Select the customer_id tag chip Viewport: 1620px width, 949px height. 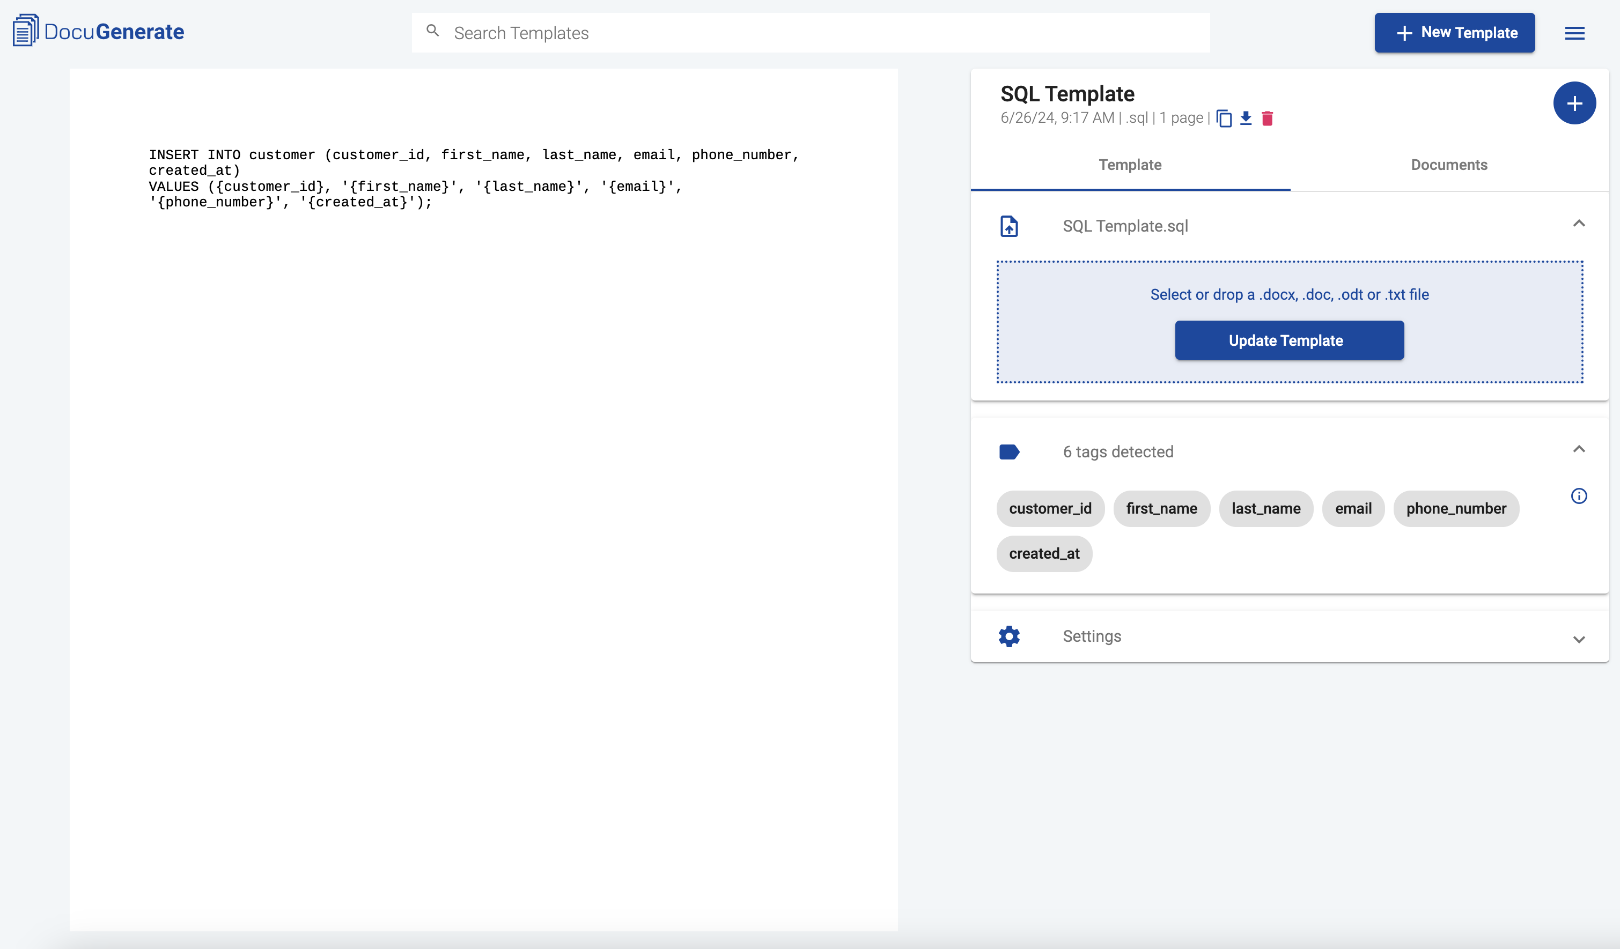1049,507
